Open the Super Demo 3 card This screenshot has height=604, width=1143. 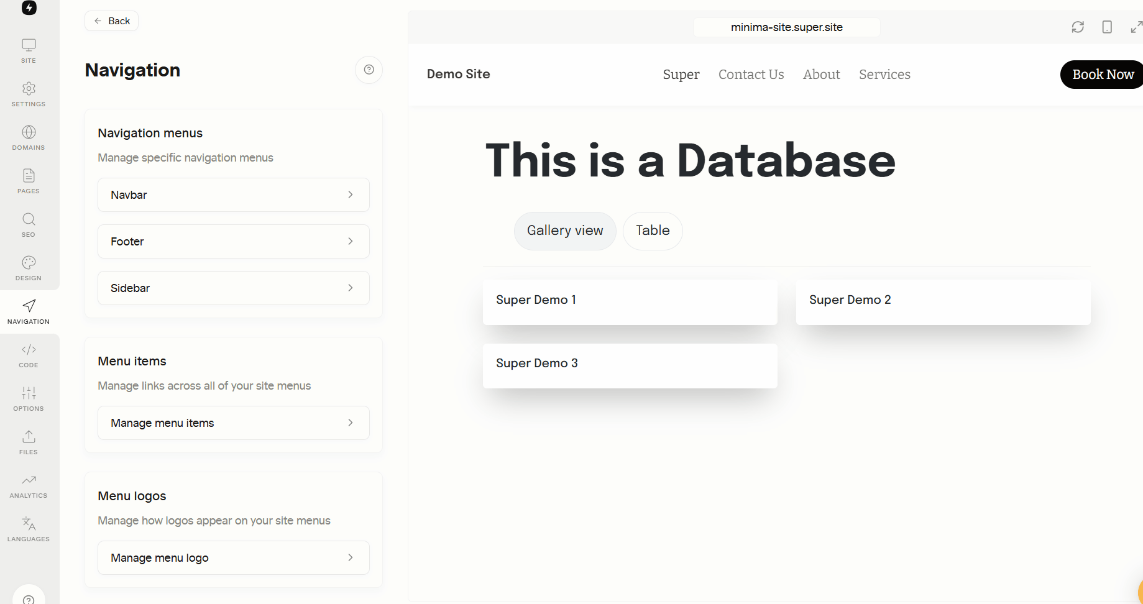click(x=630, y=365)
